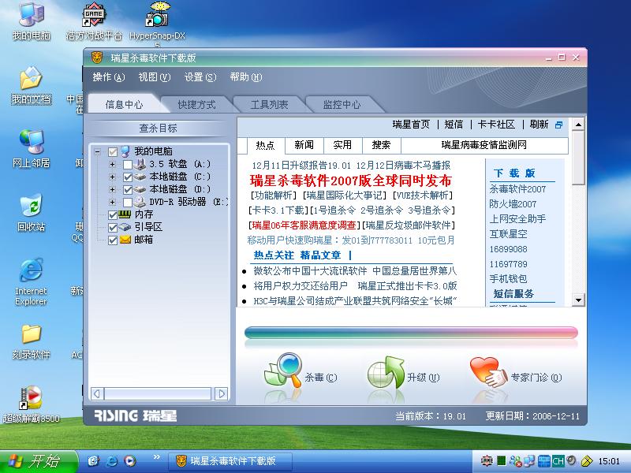631x473 pixels.
Task: Open the 设置(S) menu
Action: (x=200, y=76)
